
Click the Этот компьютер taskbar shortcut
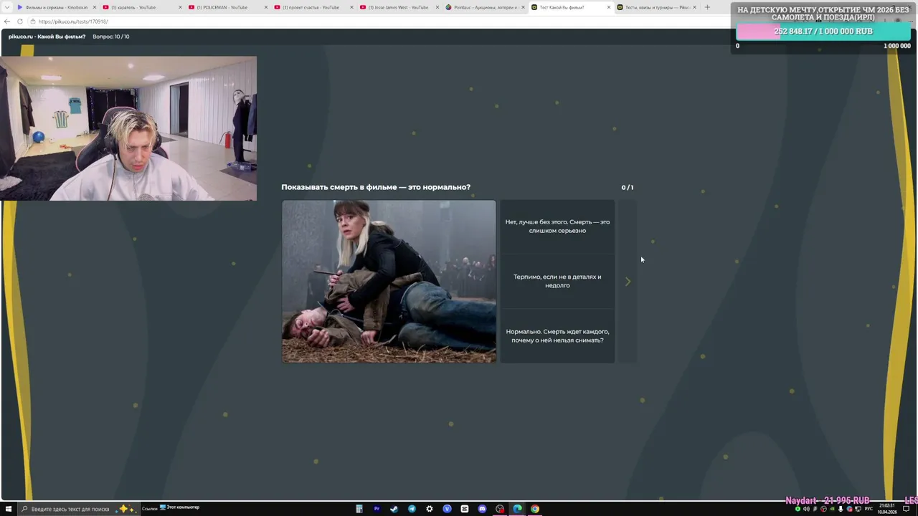tap(179, 507)
